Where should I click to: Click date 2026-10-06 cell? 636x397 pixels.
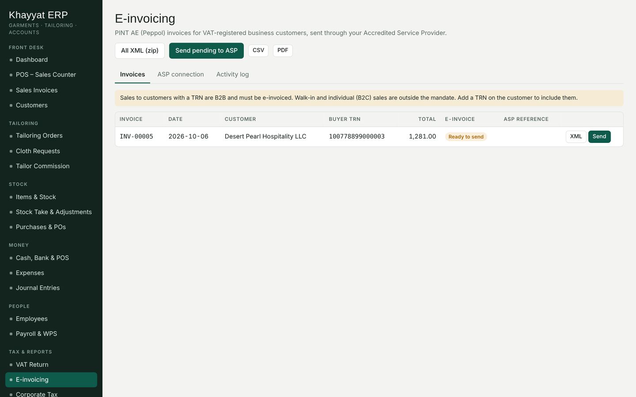[x=189, y=137]
